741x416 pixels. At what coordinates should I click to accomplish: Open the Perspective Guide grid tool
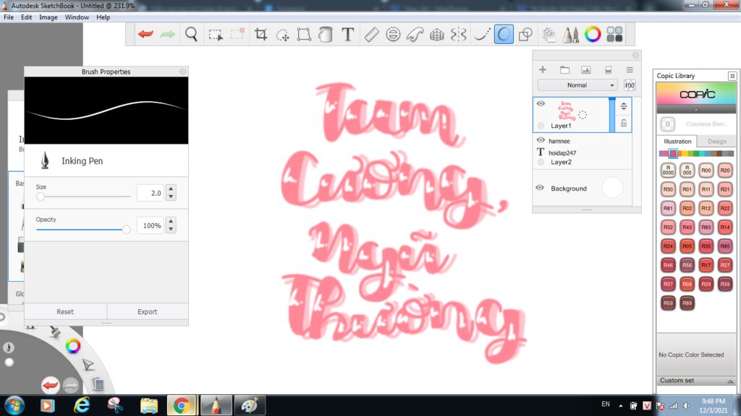[437, 35]
